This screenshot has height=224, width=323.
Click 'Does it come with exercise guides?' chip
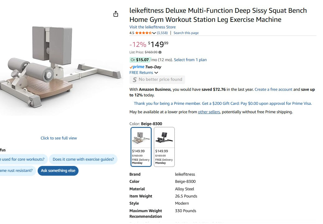(x=83, y=159)
